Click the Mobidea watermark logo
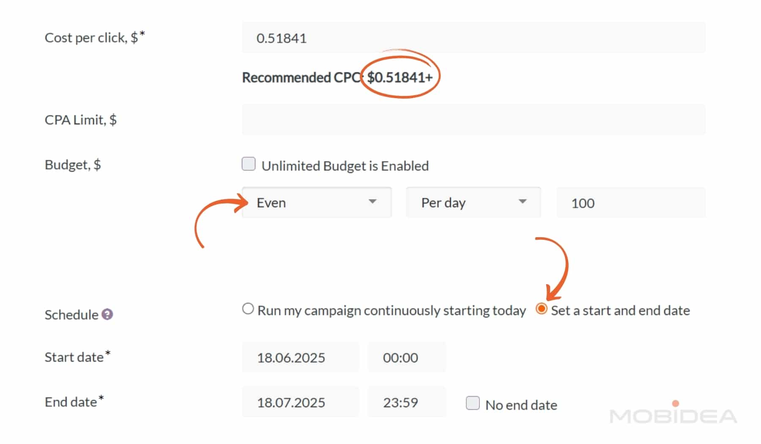 pos(673,415)
